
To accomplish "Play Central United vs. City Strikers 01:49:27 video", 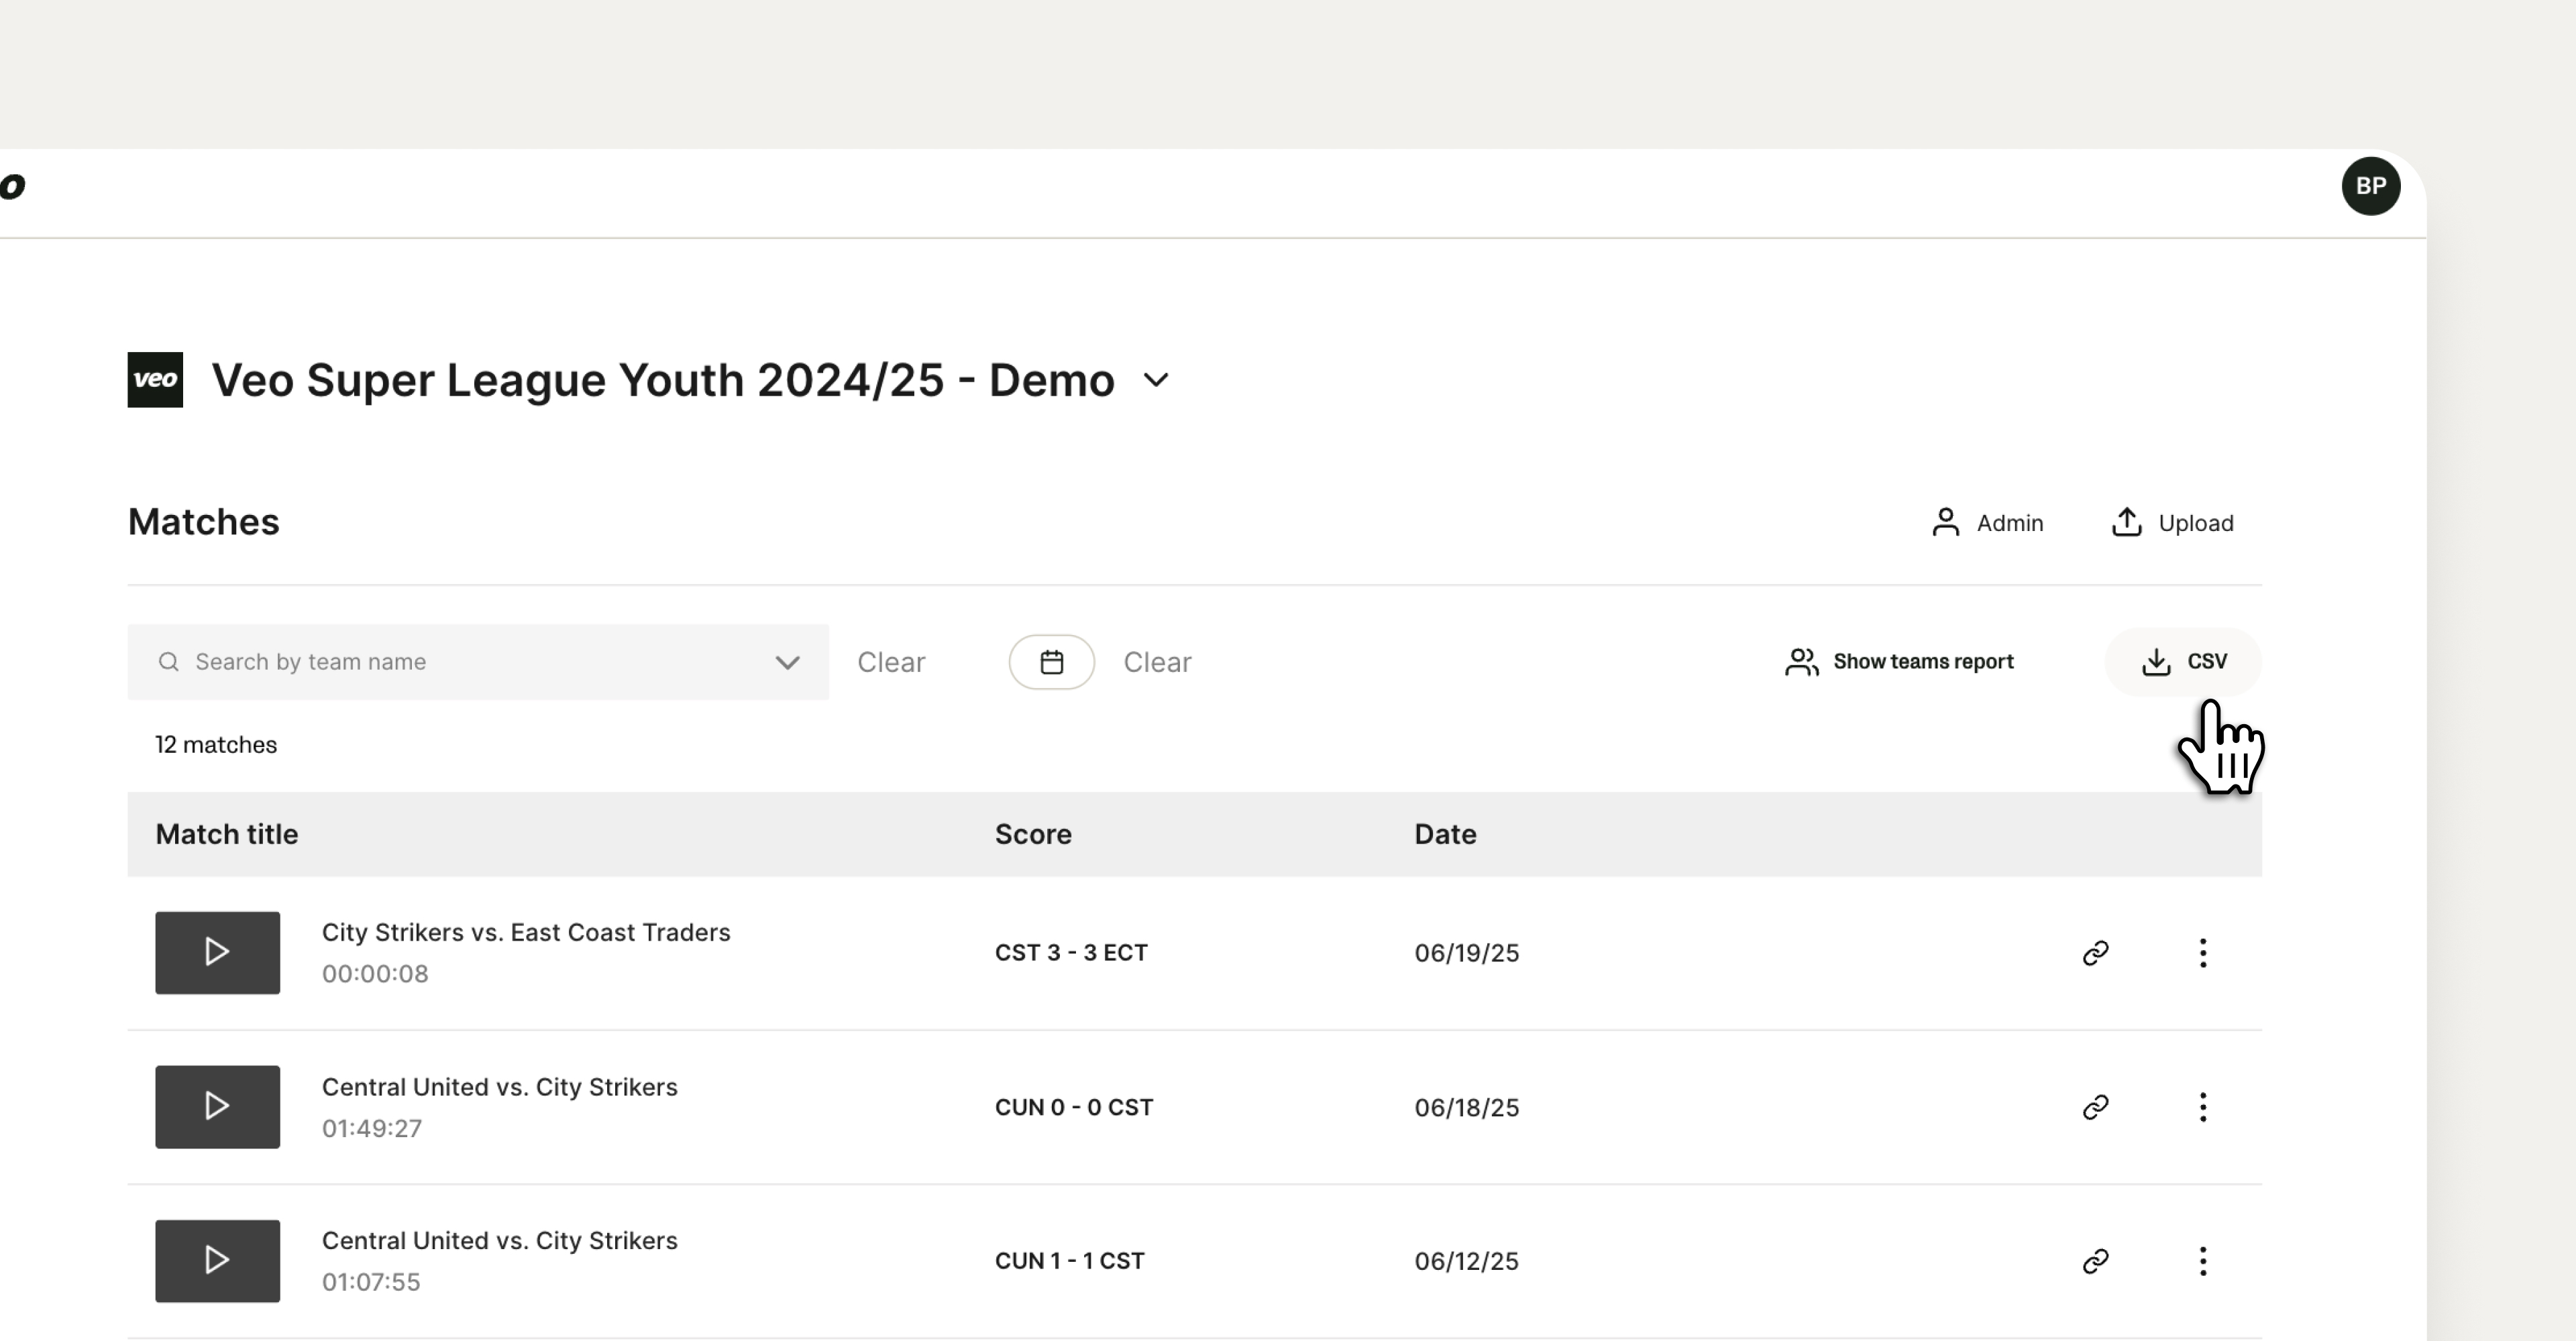I will (217, 1106).
